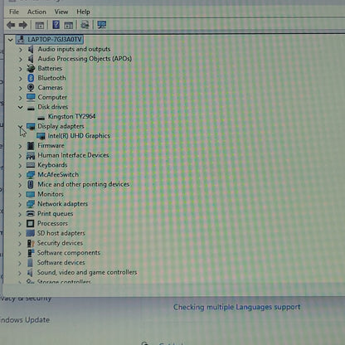The height and width of the screenshot is (345, 345).
Task: Open Windows Update in Settings sidebar
Action: tap(24, 320)
